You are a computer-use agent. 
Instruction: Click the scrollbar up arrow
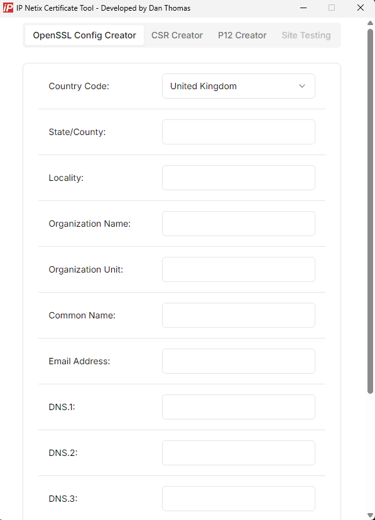coord(371,23)
